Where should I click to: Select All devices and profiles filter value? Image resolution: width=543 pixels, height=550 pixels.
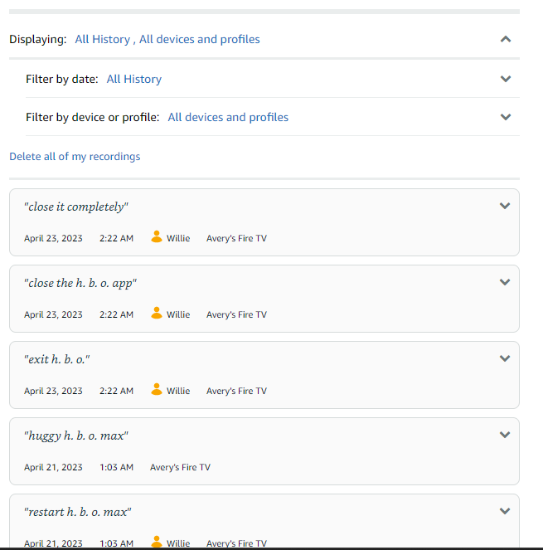(228, 117)
